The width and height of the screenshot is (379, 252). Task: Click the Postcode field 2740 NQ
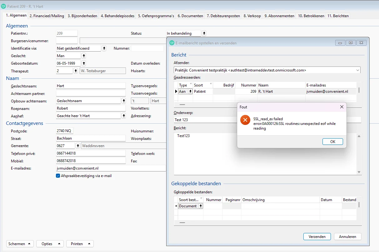[x=65, y=131]
